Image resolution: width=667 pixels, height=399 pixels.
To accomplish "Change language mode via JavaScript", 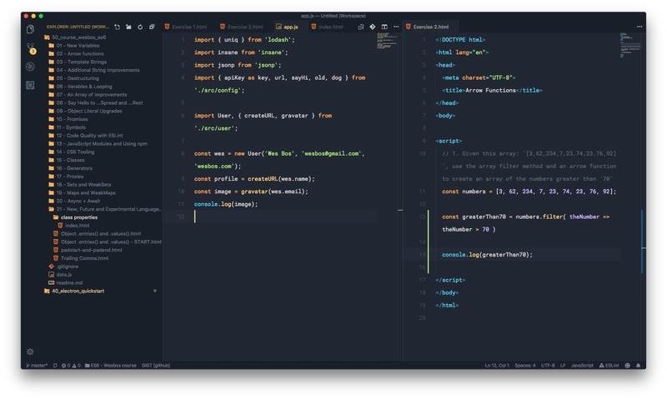I will (x=582, y=365).
